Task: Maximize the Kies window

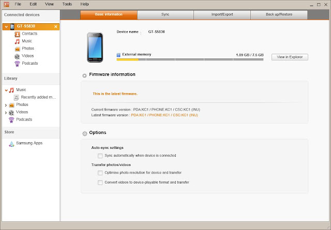Action: pos(319,5)
